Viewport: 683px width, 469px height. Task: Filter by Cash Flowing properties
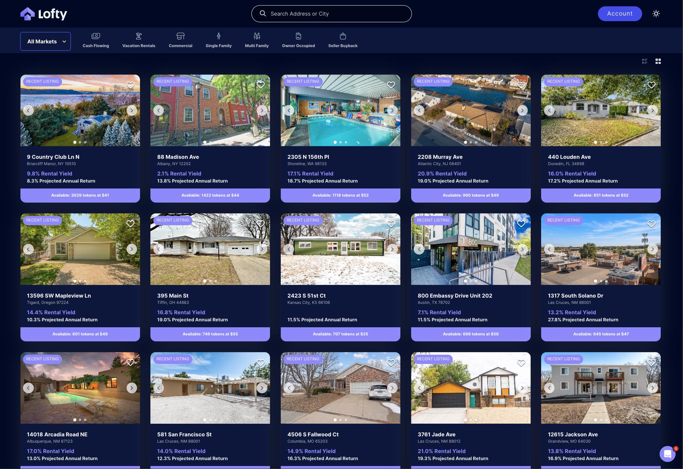96,40
